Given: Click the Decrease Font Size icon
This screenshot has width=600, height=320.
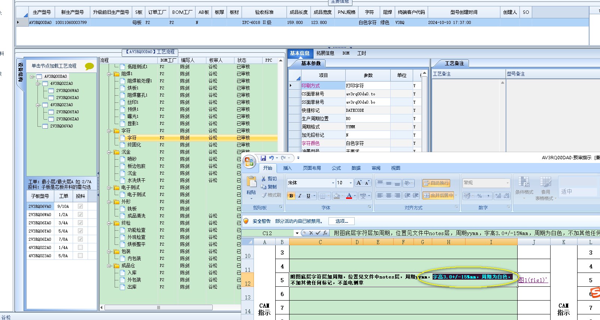Looking at the screenshot, I should [367, 183].
